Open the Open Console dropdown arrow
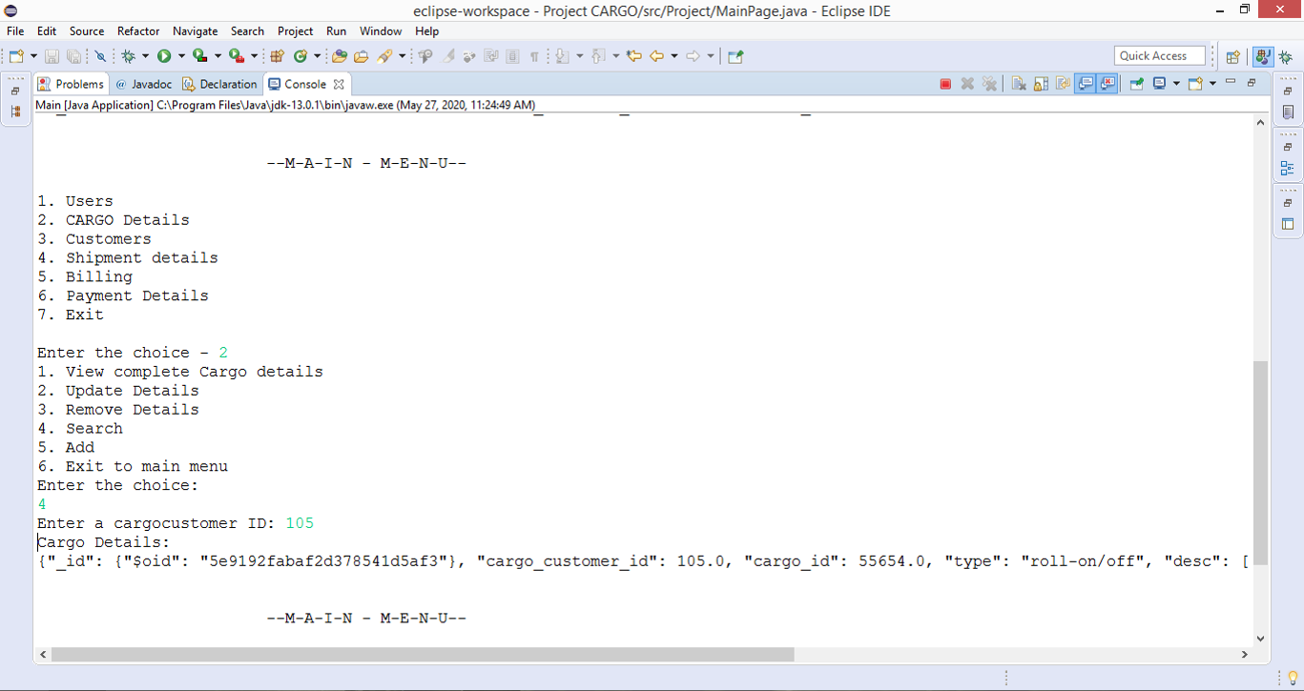The height and width of the screenshot is (691, 1304). [1212, 84]
